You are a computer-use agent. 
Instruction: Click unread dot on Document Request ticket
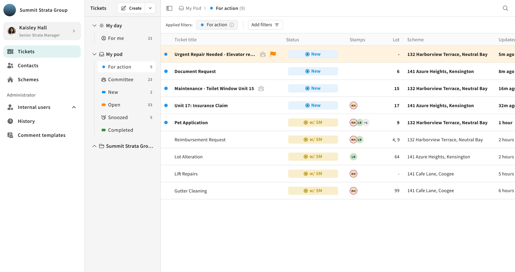166,71
